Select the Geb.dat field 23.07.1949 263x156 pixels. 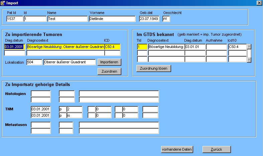(x=149, y=19)
